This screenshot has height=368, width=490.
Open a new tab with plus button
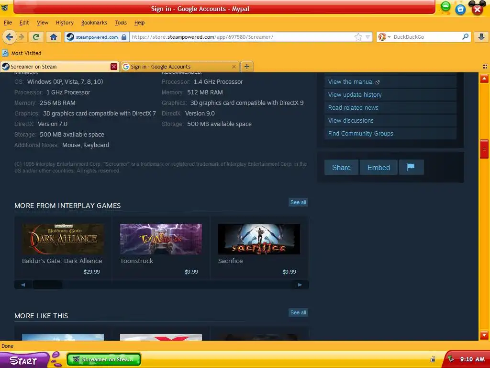pyautogui.click(x=247, y=66)
